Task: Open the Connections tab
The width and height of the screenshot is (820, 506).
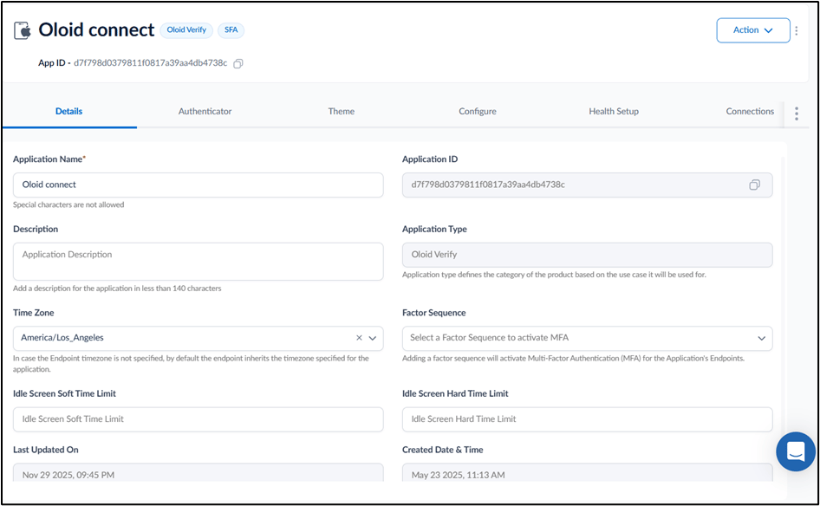Action: [750, 112]
